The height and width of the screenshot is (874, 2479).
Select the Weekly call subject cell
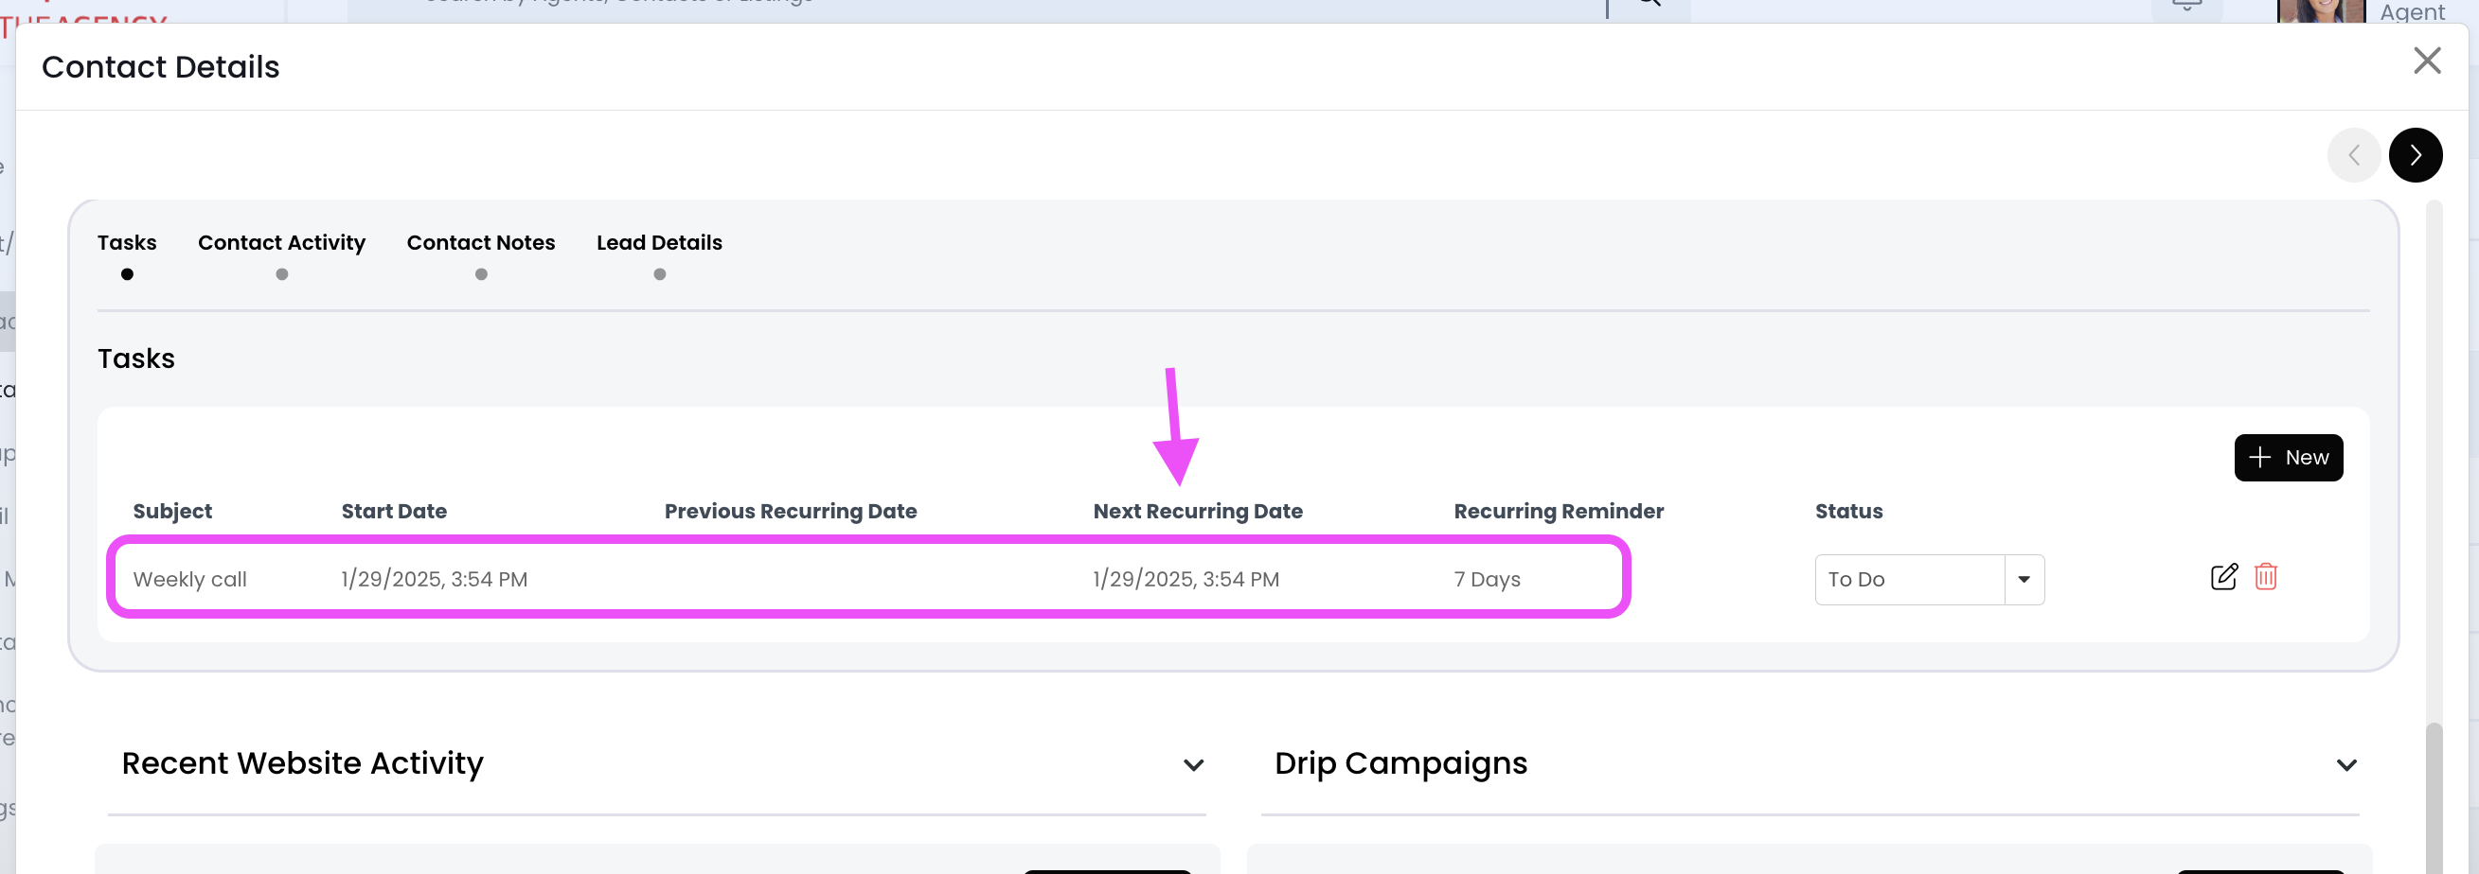coord(189,579)
